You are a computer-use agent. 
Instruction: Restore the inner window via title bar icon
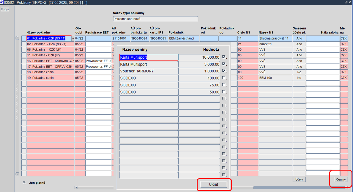pos(346,2)
